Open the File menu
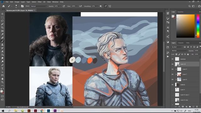Image resolution: width=201 pixels, height=113 pixels. coord(7,2)
